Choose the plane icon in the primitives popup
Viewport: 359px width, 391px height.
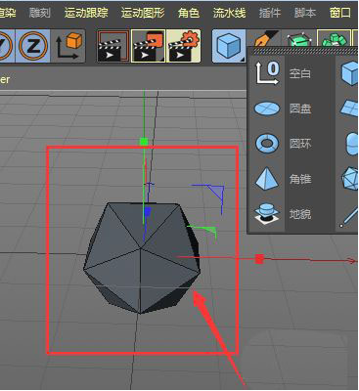(349, 109)
